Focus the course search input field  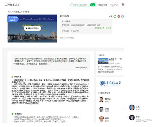click(x=80, y=5)
